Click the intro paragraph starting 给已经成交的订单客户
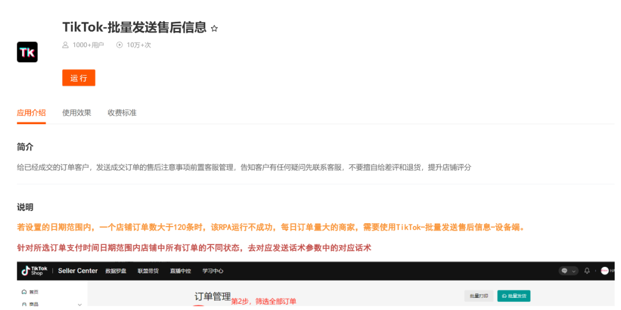 (244, 167)
